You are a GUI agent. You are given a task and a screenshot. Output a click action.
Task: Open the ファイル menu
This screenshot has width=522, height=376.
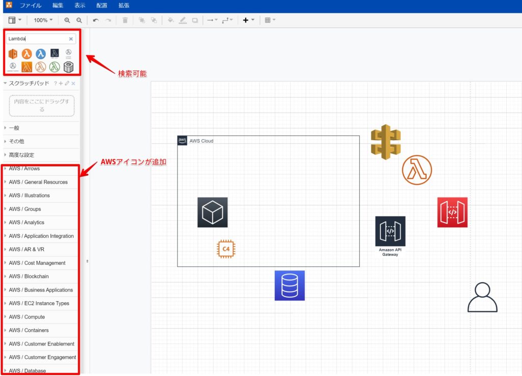(31, 5)
